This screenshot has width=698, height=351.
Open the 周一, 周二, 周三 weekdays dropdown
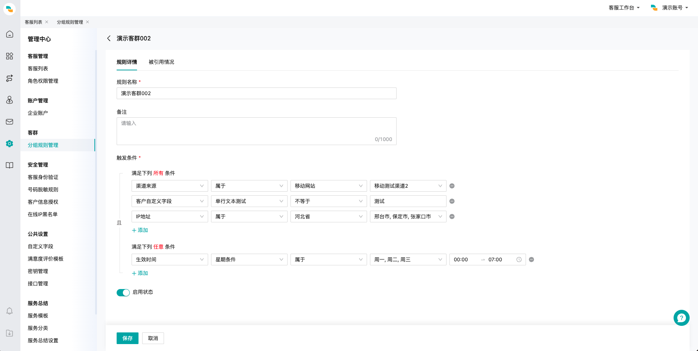pyautogui.click(x=408, y=260)
